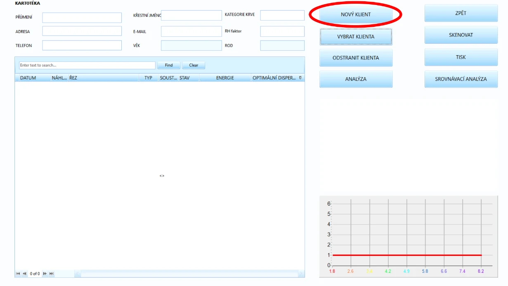Viewport: 508px width, 286px height.
Task: Go to last record in pager
Action: (x=51, y=274)
